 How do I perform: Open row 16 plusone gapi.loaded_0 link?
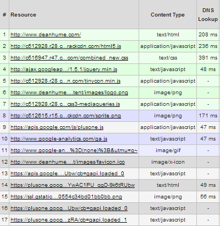coord(69,208)
